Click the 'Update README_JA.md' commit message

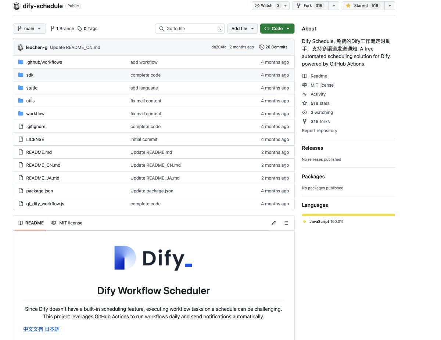point(155,178)
